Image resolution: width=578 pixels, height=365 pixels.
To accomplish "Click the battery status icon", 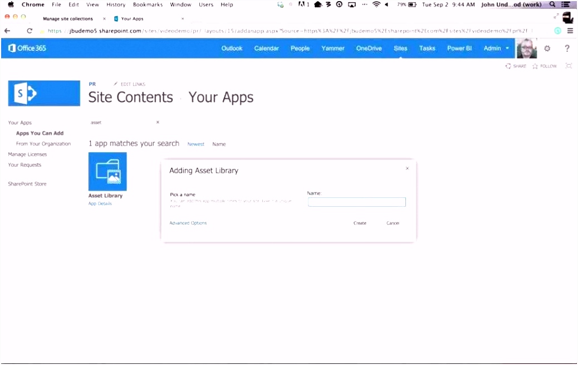I will click(x=412, y=4).
